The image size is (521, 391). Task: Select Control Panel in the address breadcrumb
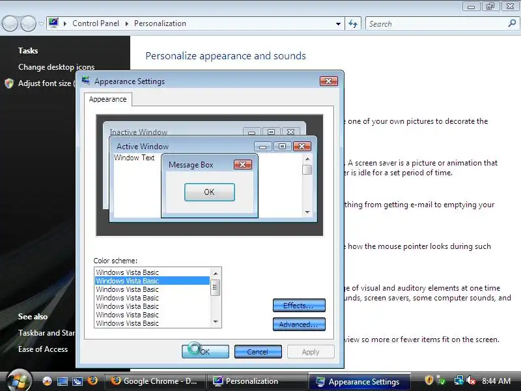[x=96, y=23]
